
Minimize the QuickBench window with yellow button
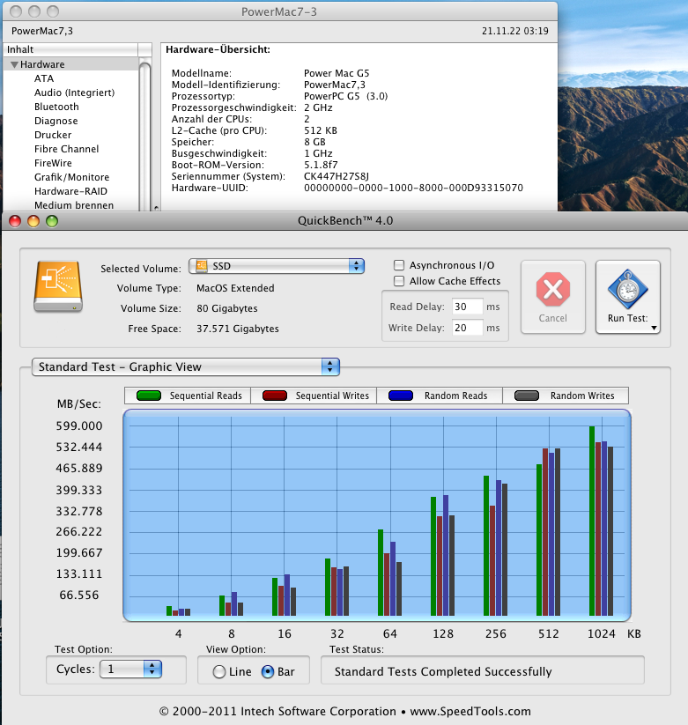[x=33, y=221]
